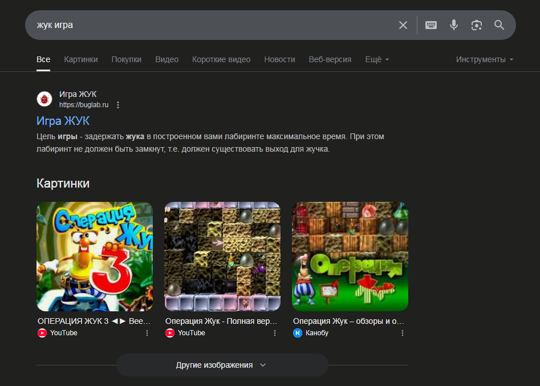540x386 pixels.
Task: Open the 'Операция Жук 3' cover thumbnail
Action: pos(95,257)
